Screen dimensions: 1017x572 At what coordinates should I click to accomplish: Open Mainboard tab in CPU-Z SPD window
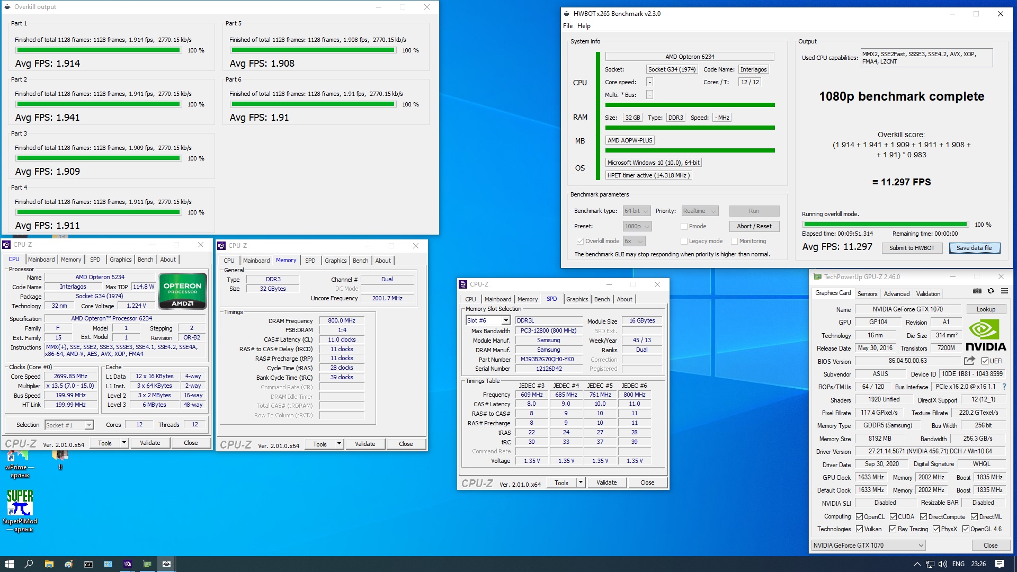(498, 299)
